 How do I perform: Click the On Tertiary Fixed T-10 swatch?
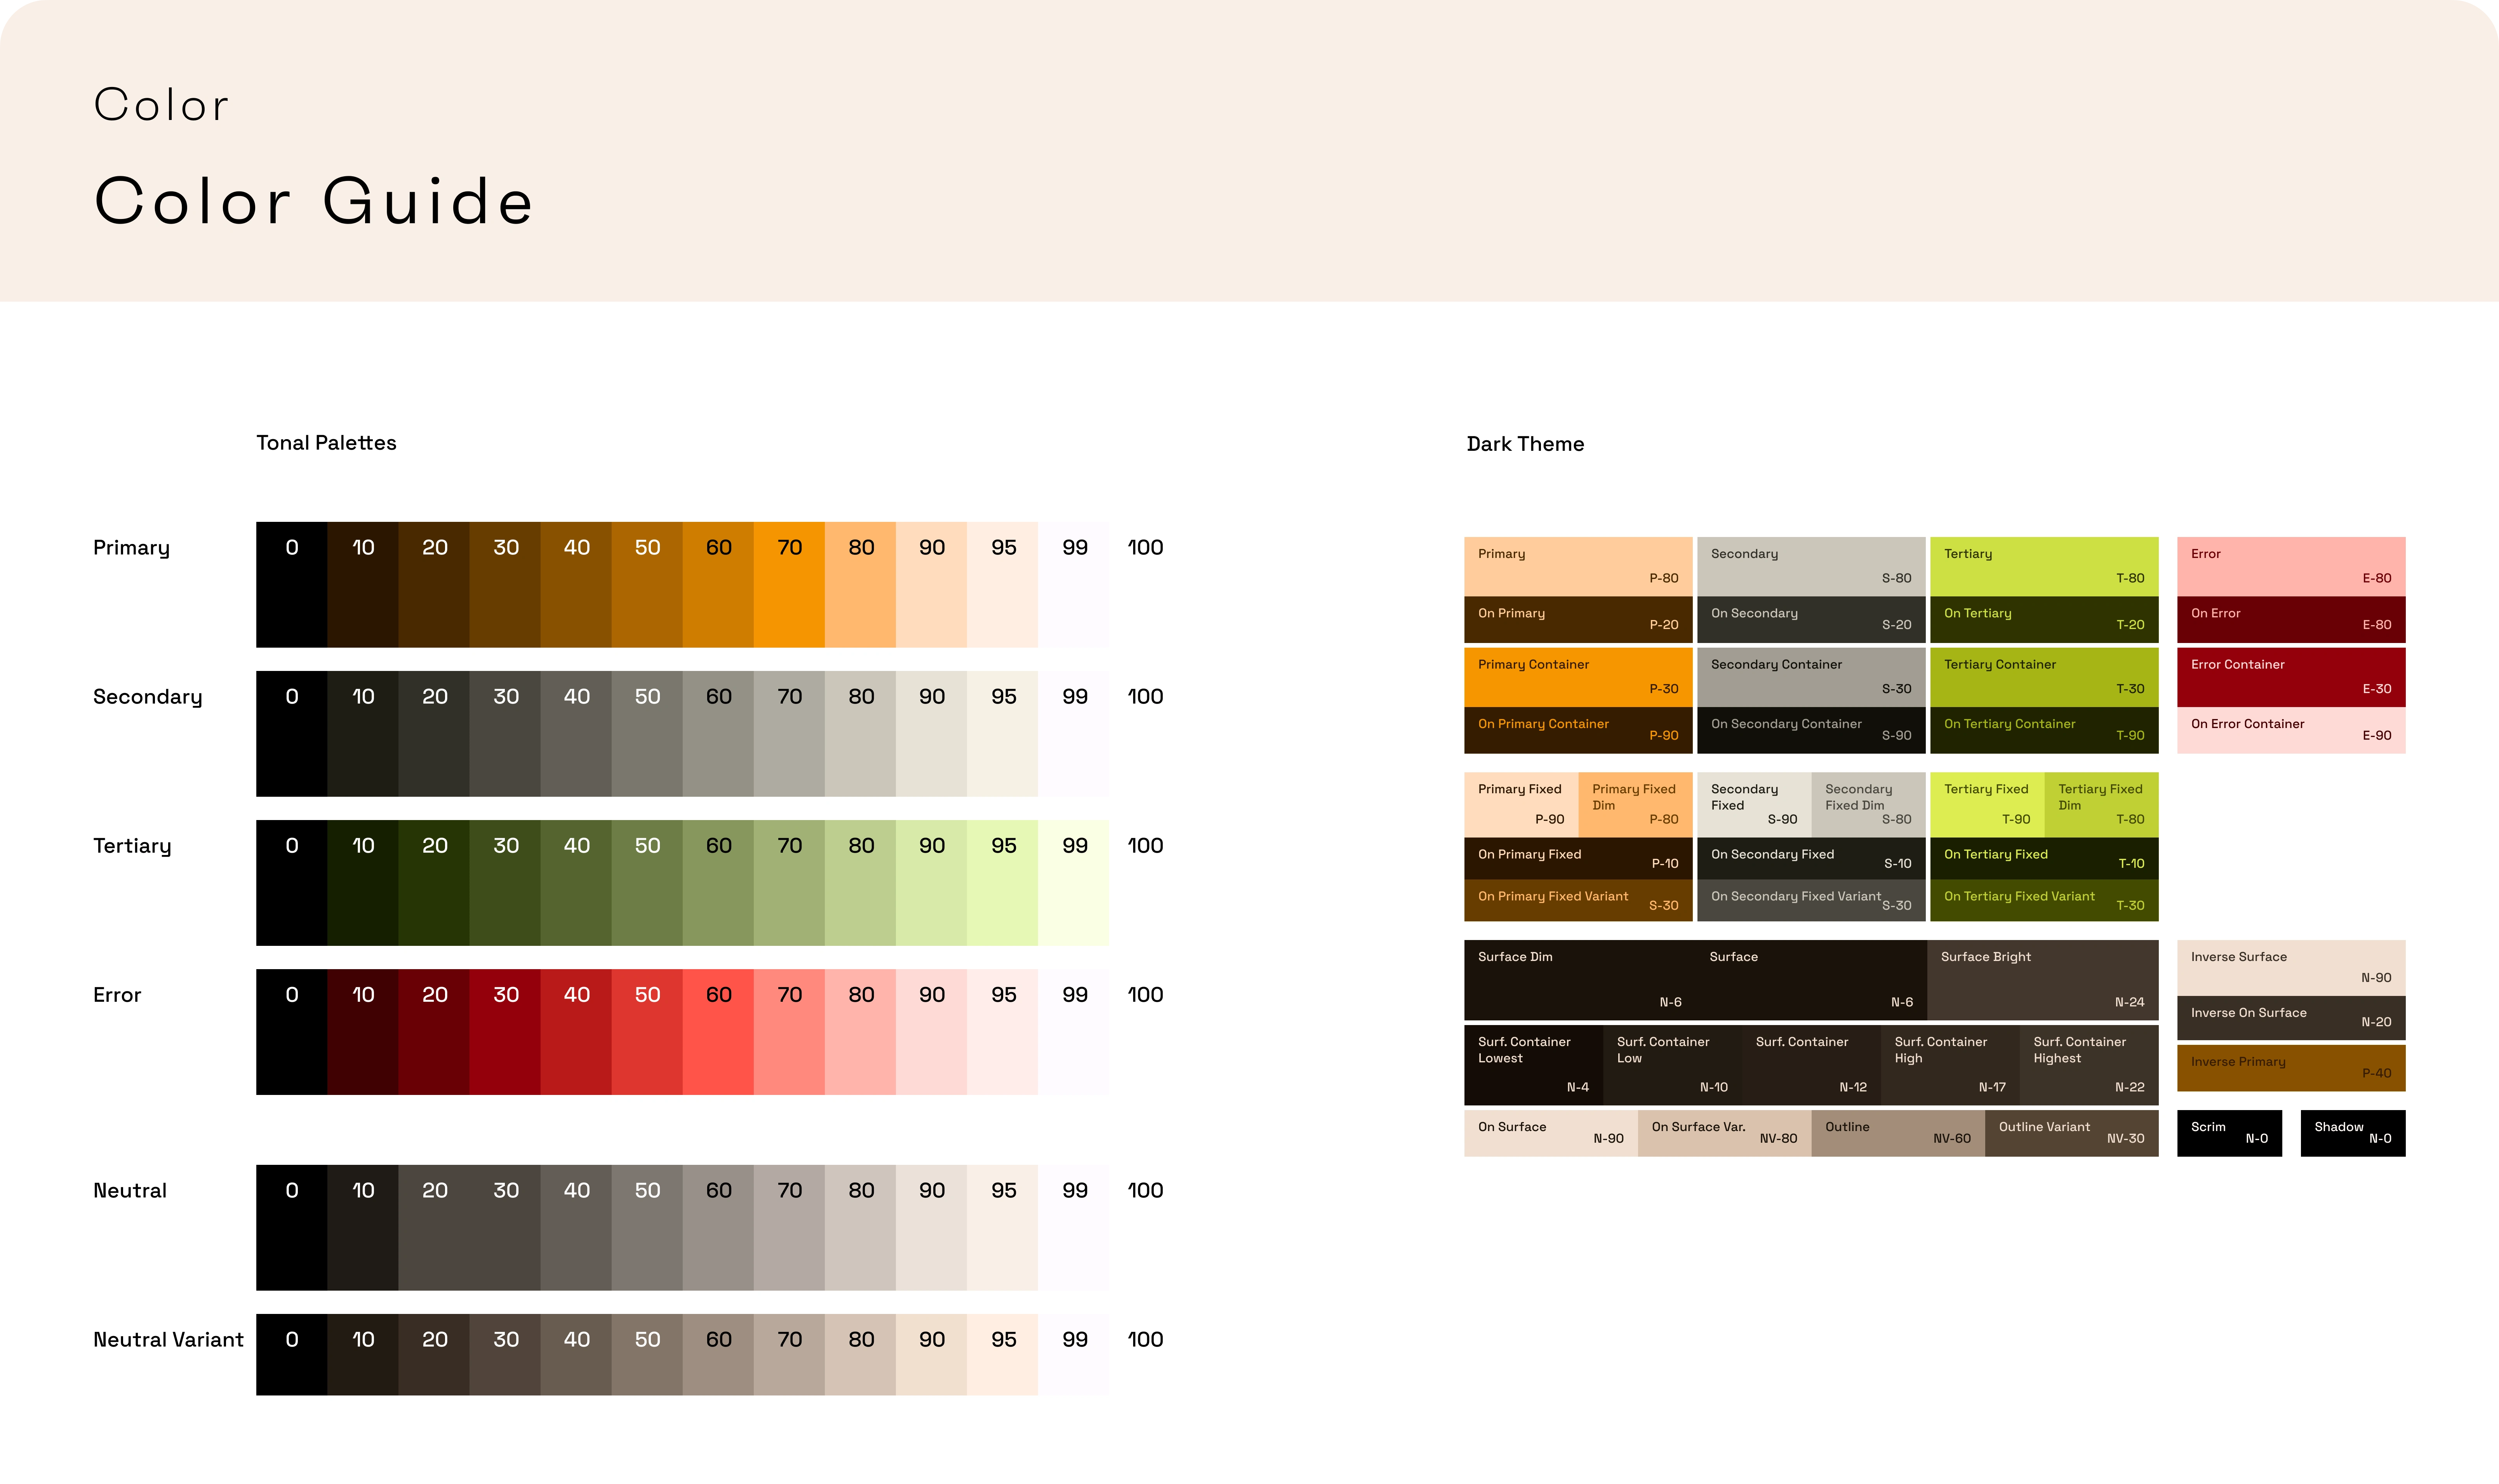pos(2044,859)
